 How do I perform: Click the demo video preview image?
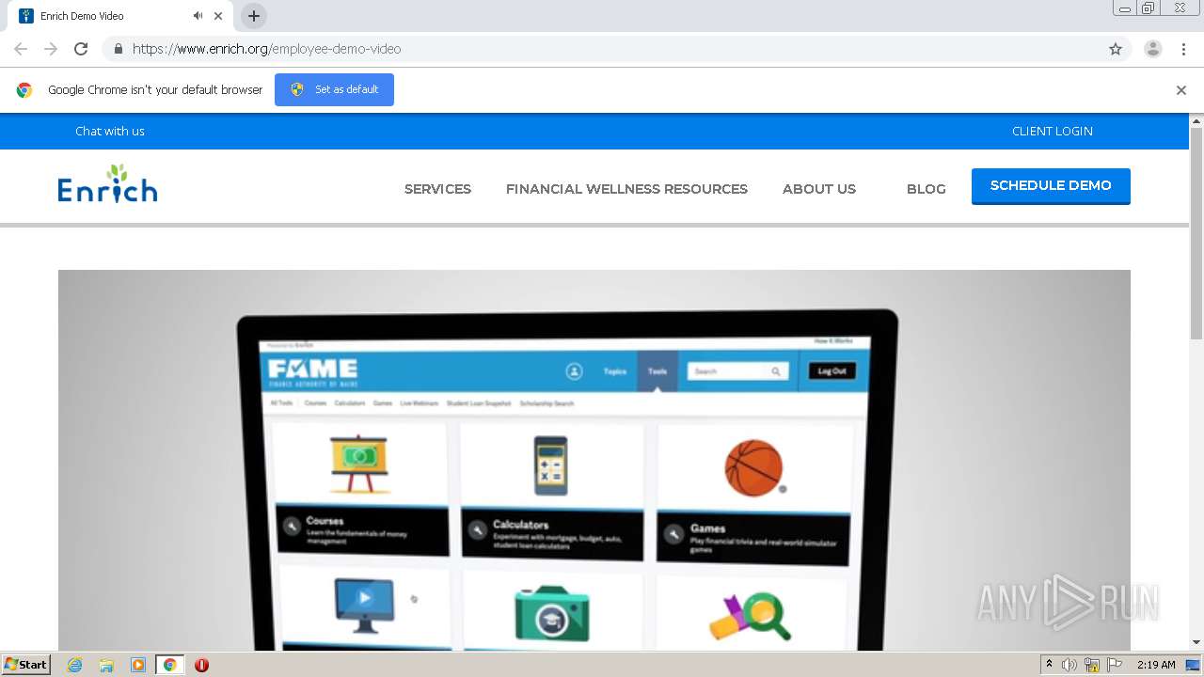tap(594, 461)
